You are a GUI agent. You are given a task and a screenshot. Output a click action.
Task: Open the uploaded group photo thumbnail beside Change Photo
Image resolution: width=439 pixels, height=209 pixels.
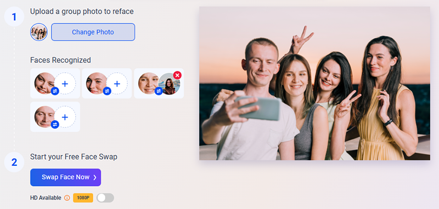39,32
